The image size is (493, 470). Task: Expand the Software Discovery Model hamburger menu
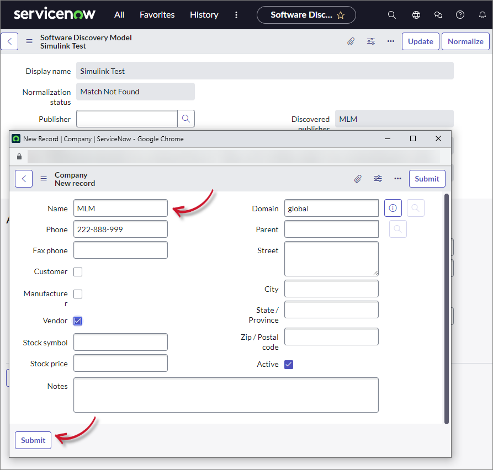coord(29,41)
